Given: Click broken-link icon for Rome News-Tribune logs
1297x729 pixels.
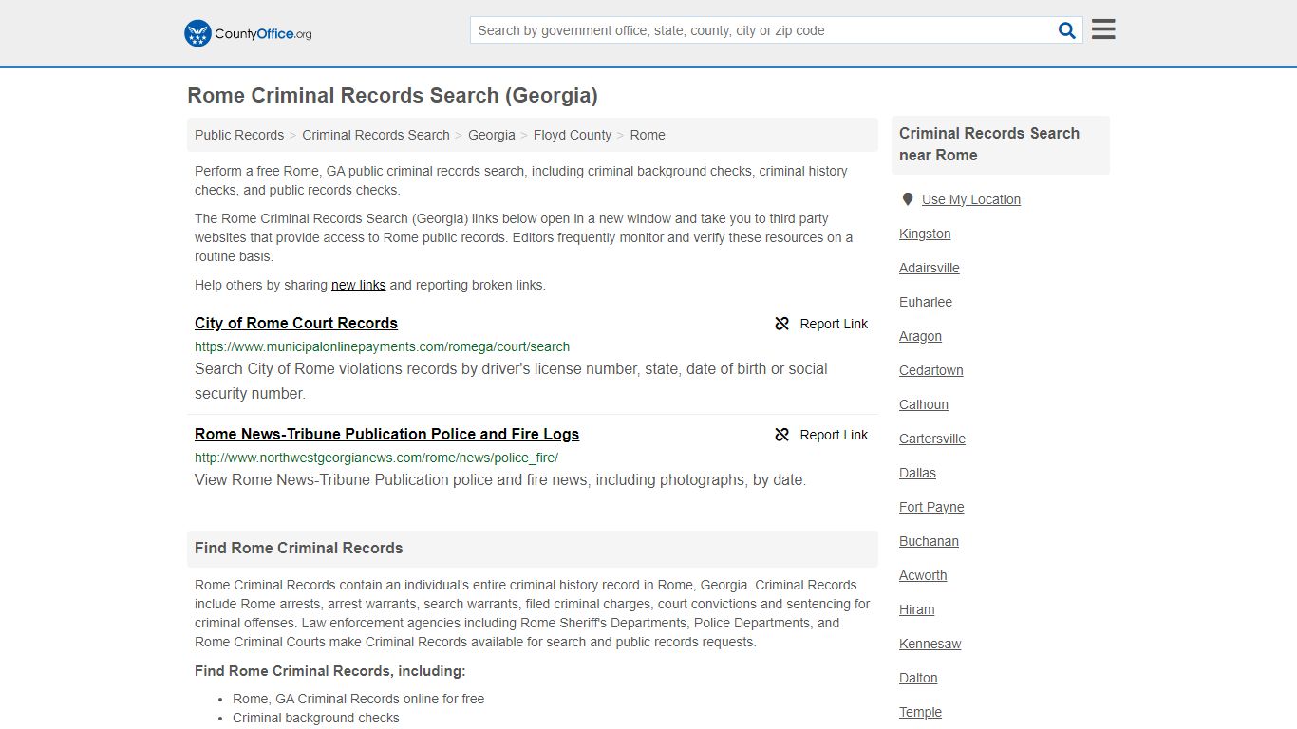Looking at the screenshot, I should click(782, 435).
